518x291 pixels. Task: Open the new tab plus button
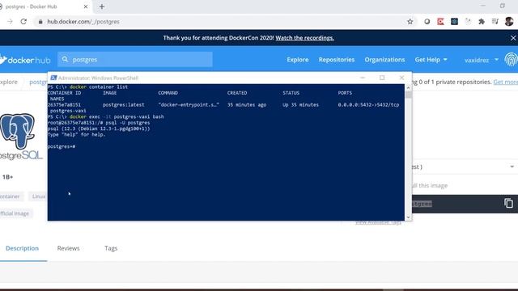[x=102, y=6]
